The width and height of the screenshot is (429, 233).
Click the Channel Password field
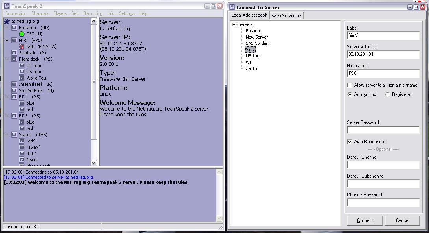point(383,203)
